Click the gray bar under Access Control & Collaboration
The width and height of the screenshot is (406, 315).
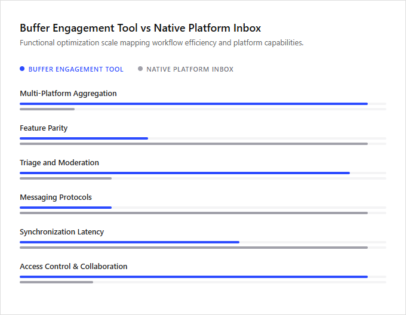click(x=57, y=282)
